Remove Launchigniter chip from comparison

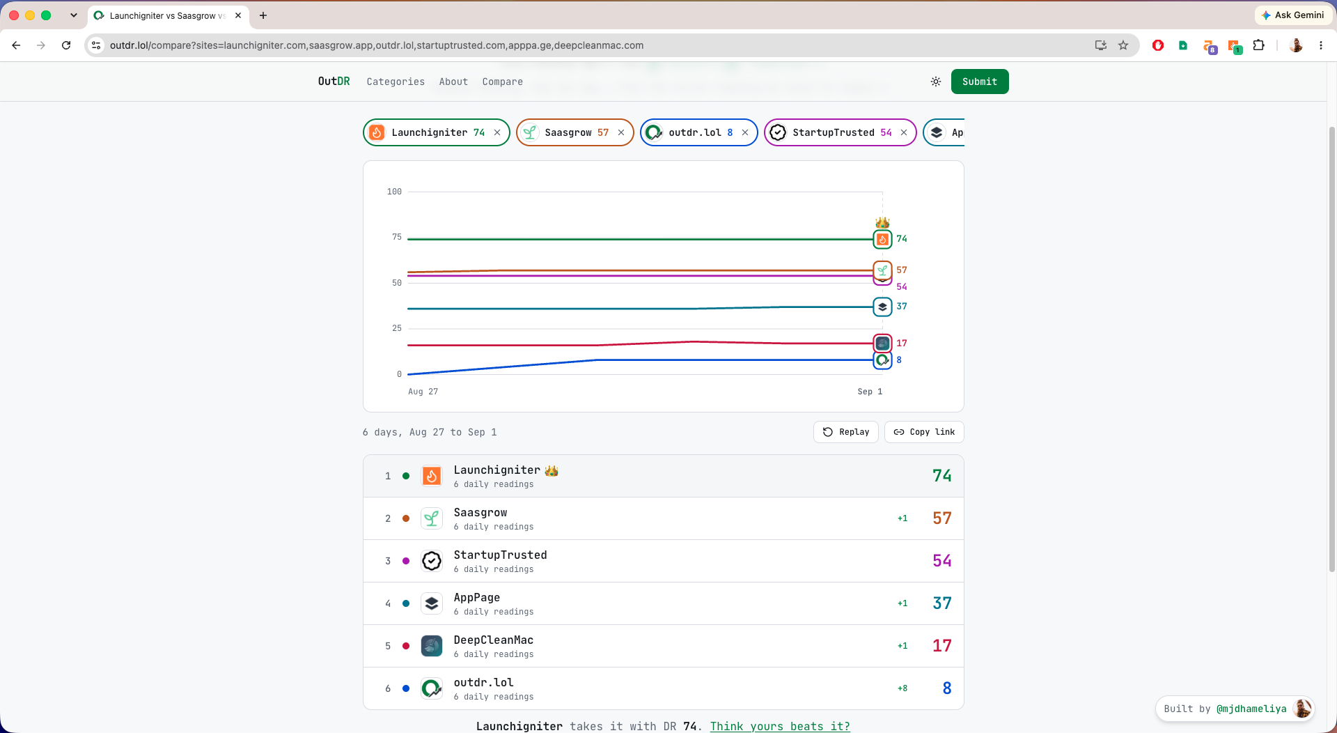click(497, 132)
